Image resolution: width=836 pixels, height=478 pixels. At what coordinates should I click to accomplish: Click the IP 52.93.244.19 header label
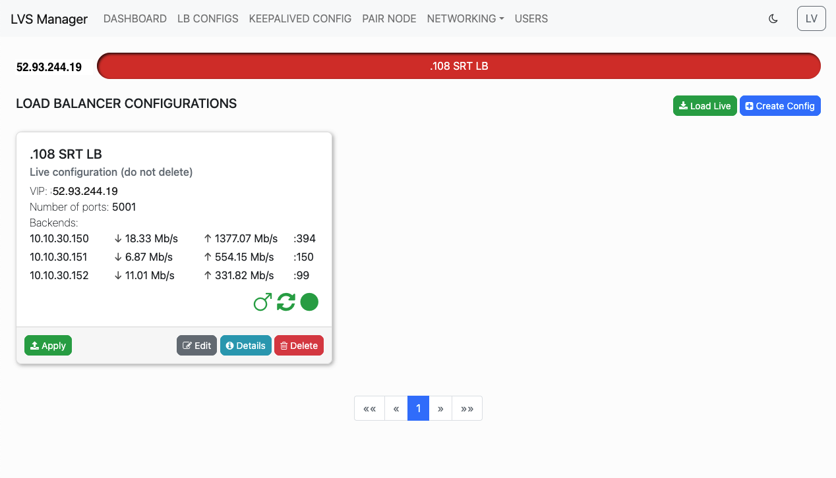pyautogui.click(x=49, y=66)
